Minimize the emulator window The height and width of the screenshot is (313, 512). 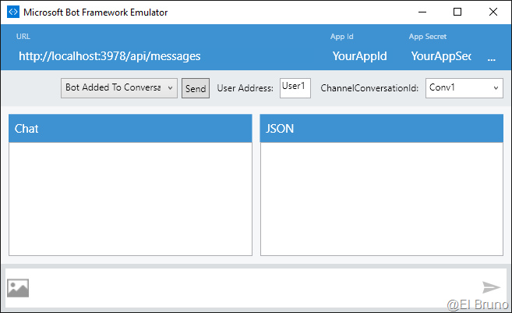pyautogui.click(x=422, y=12)
